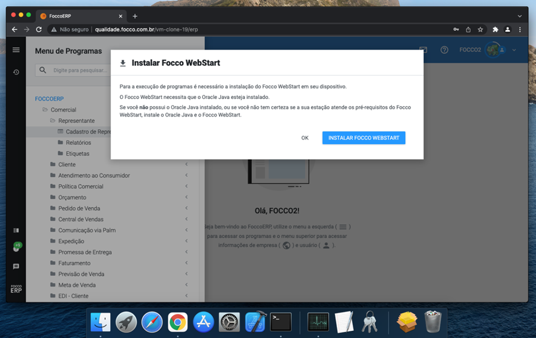536x338 pixels.
Task: Open the FOCCO2 user avatar
Action: coord(492,50)
